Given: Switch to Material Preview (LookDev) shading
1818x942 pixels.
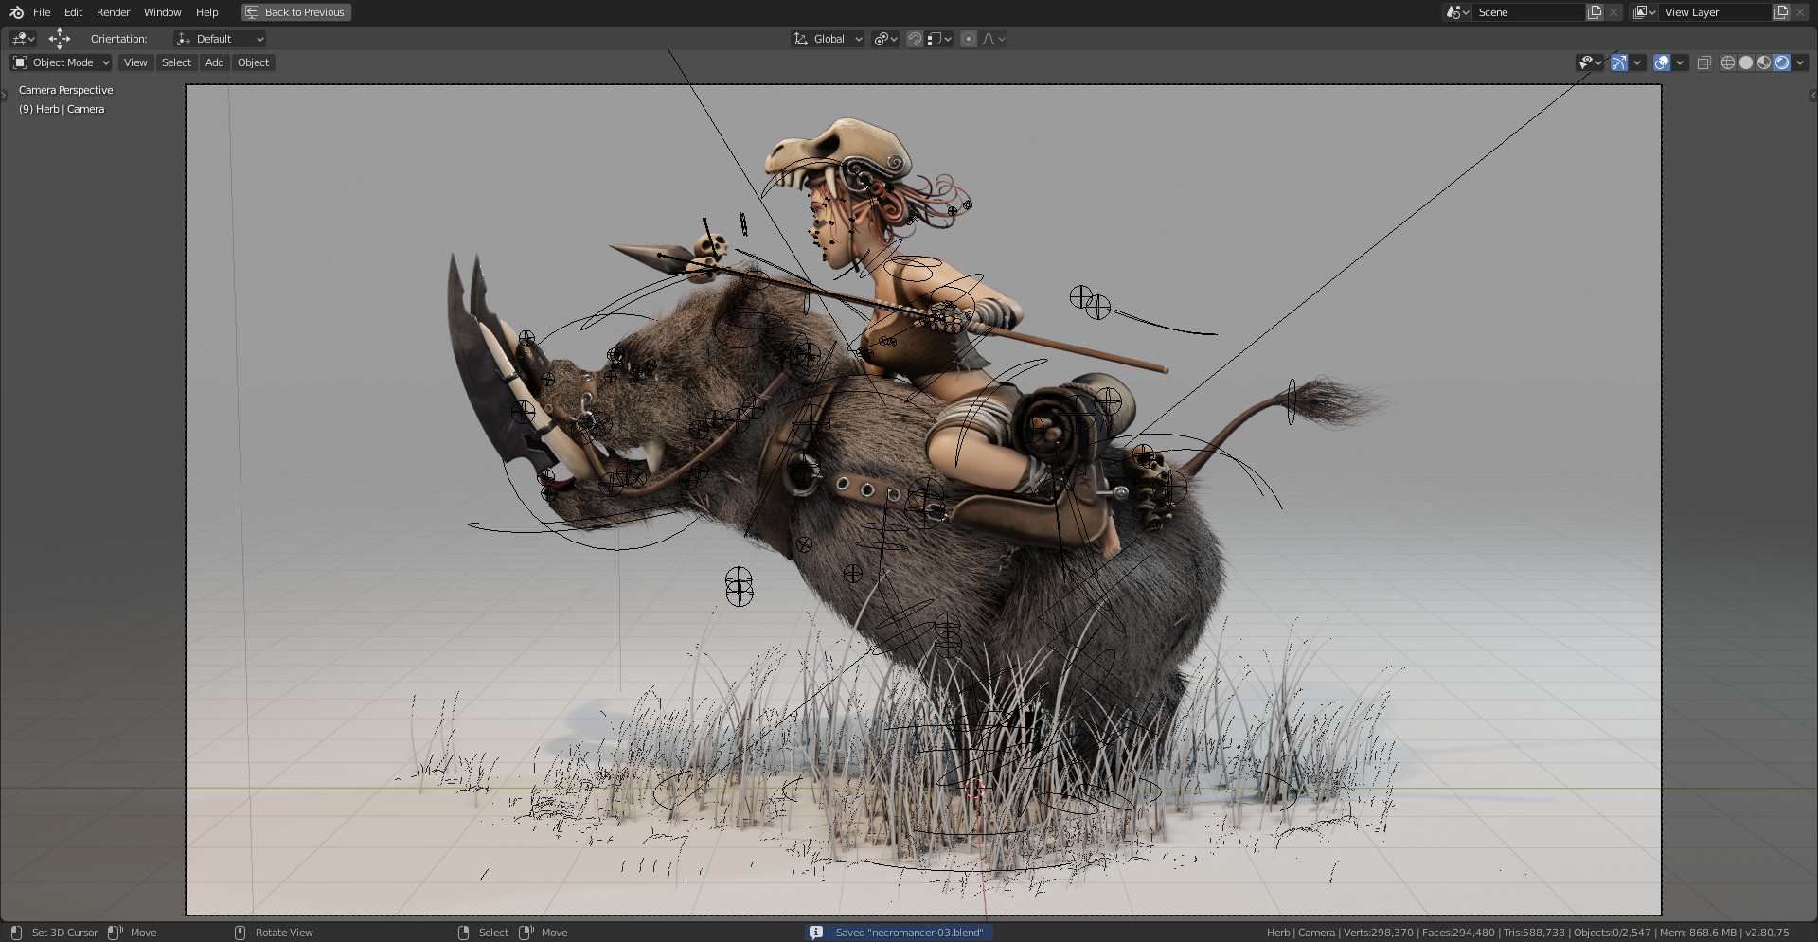Looking at the screenshot, I should (x=1764, y=62).
